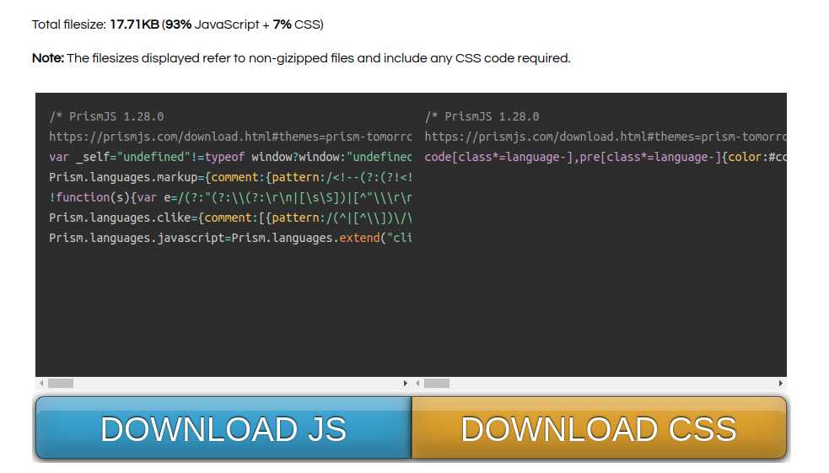Click the "17.71KB" total filesize value
The width and height of the screenshot is (829, 473).
coord(134,24)
